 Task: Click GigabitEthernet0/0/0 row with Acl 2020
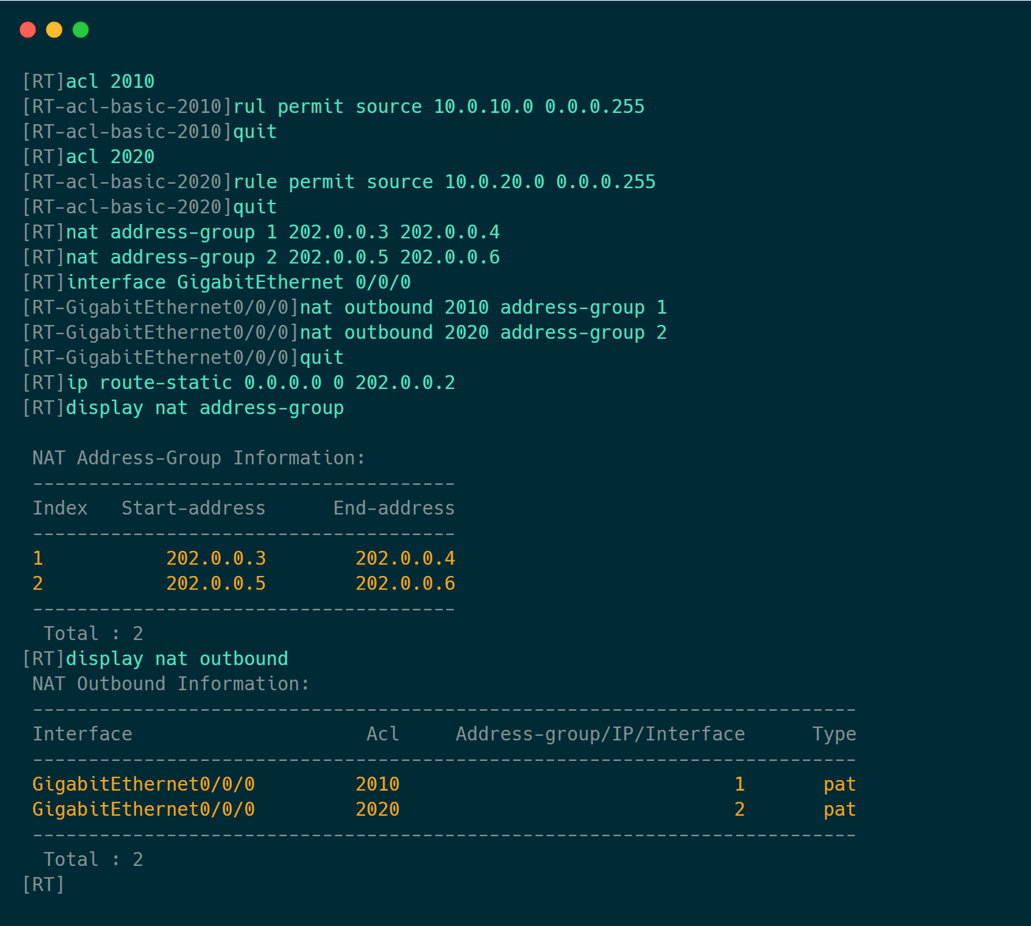tap(143, 809)
